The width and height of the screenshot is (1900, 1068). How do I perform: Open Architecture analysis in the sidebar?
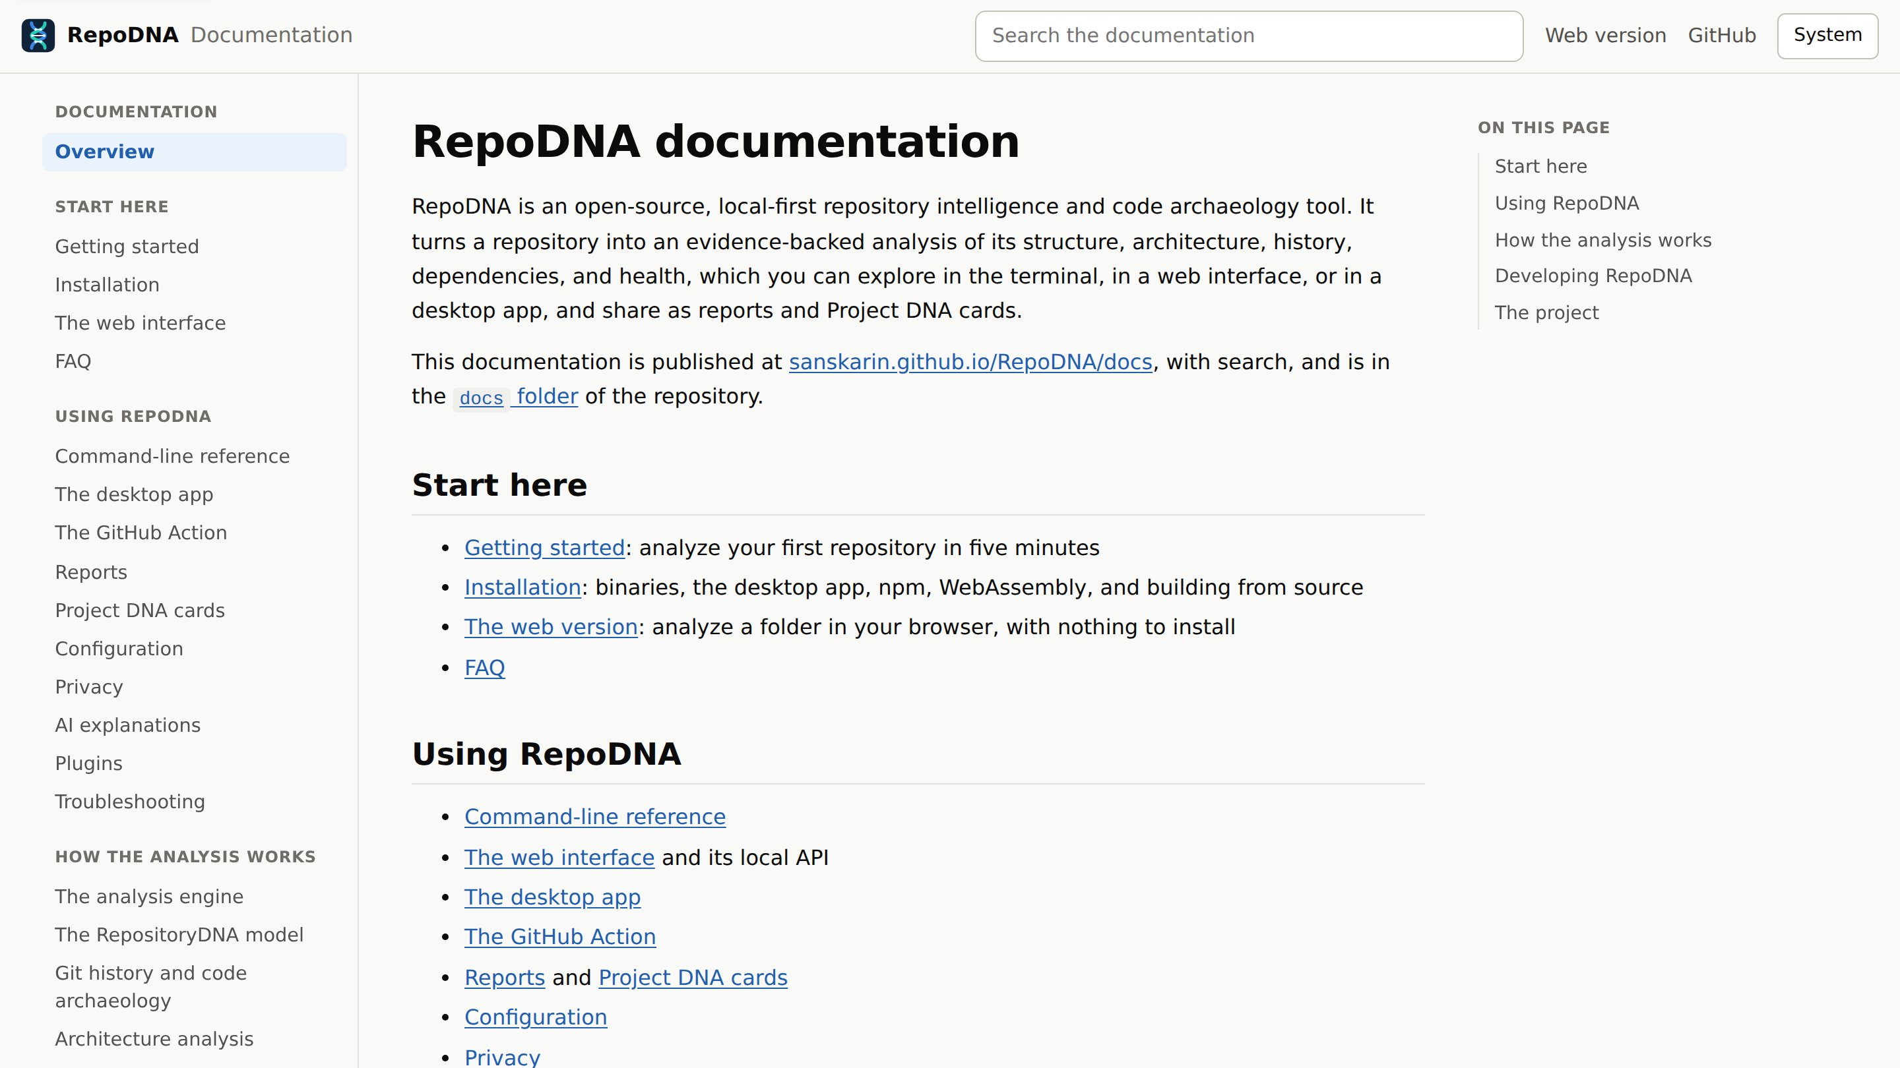[x=154, y=1039]
